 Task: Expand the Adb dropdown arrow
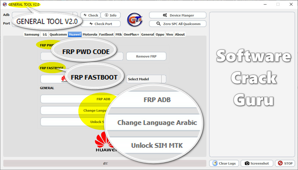tap(75, 15)
